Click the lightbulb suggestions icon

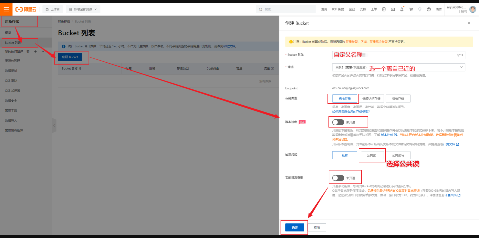[x=420, y=9]
